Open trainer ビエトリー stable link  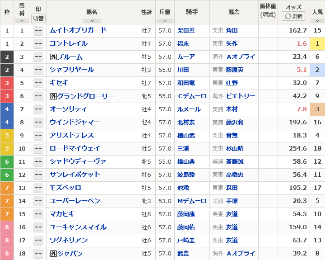241,96
